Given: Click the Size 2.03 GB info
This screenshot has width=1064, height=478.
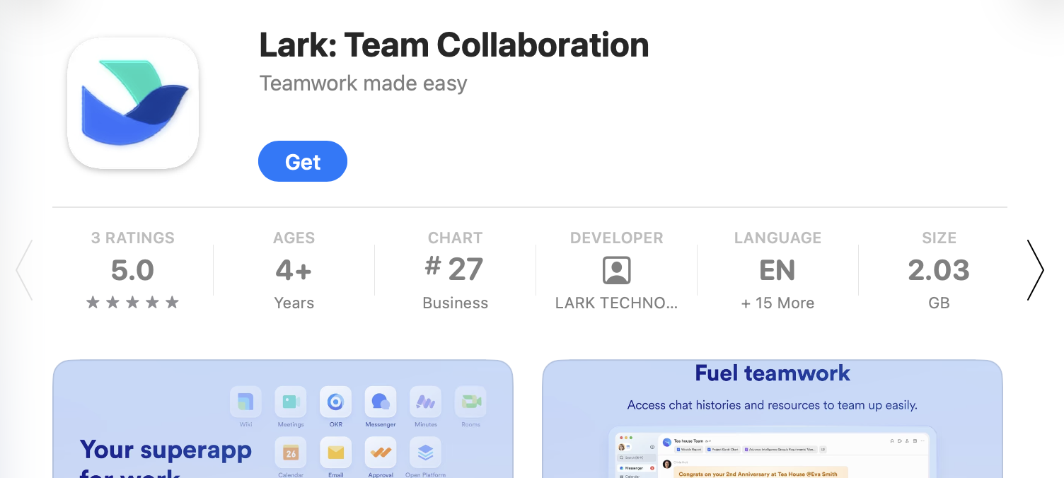Looking at the screenshot, I should tap(939, 270).
